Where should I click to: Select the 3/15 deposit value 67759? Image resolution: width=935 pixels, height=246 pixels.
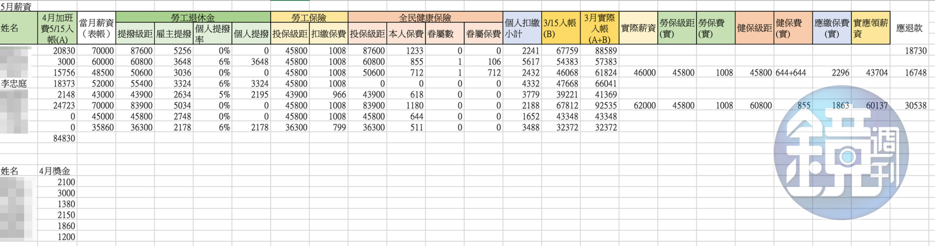[x=561, y=50]
